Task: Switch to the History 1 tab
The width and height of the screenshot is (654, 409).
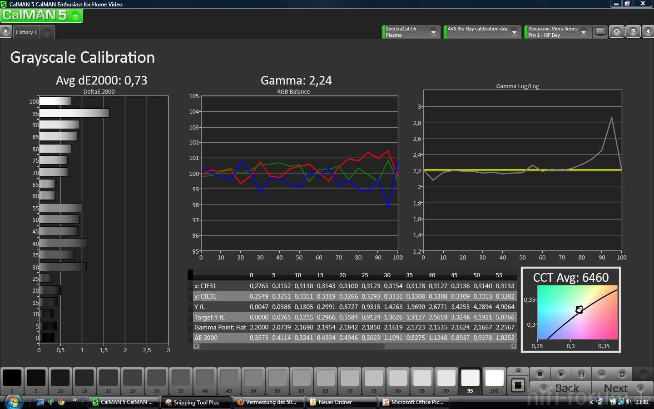Action: (26, 32)
